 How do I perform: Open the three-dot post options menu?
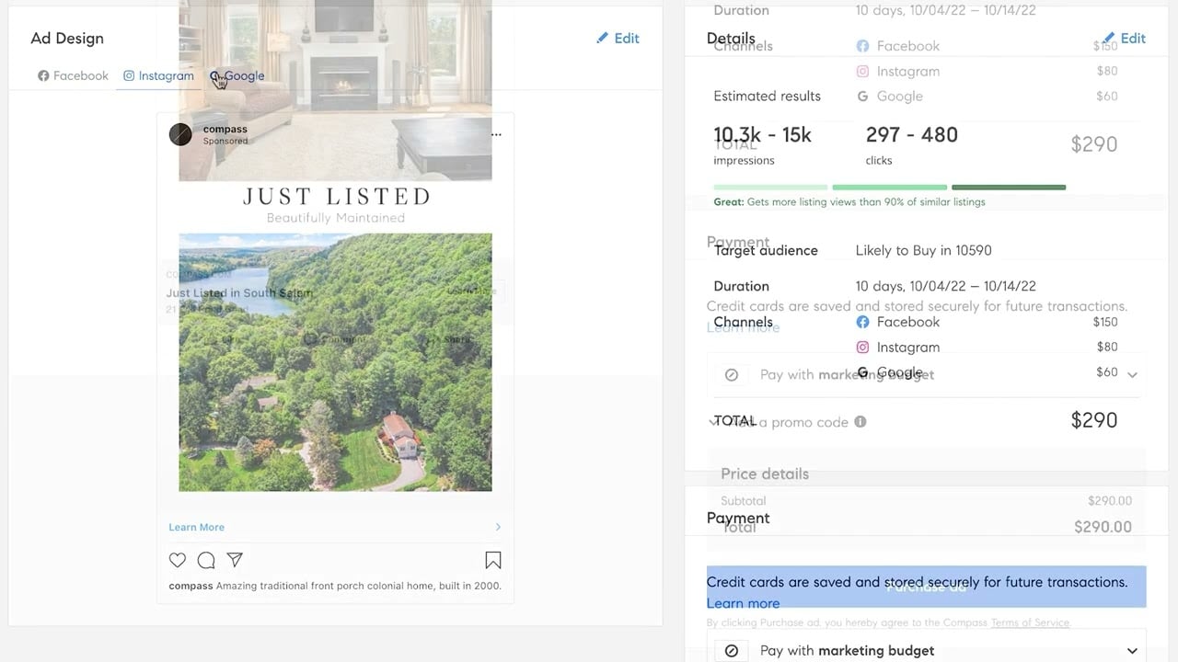tap(496, 134)
